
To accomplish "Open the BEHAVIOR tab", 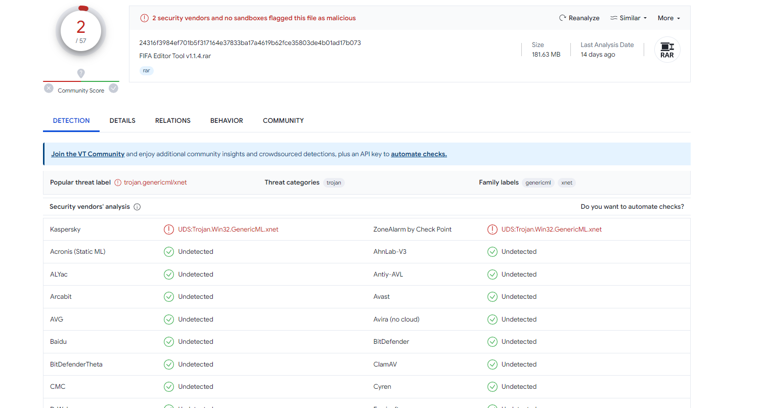I will (227, 121).
